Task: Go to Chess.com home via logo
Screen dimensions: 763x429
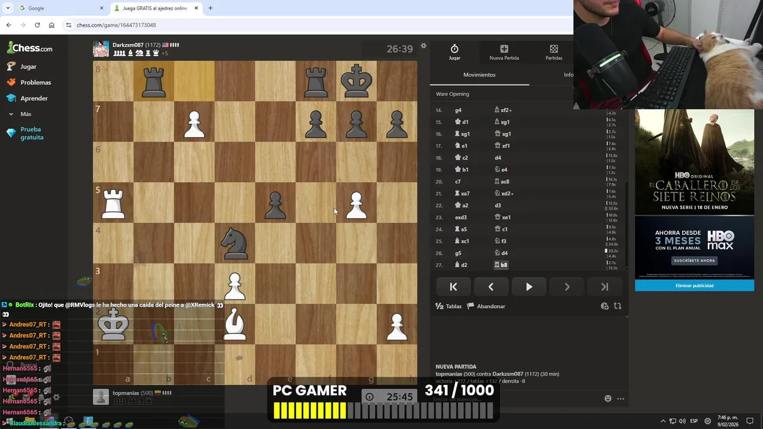Action: point(30,48)
